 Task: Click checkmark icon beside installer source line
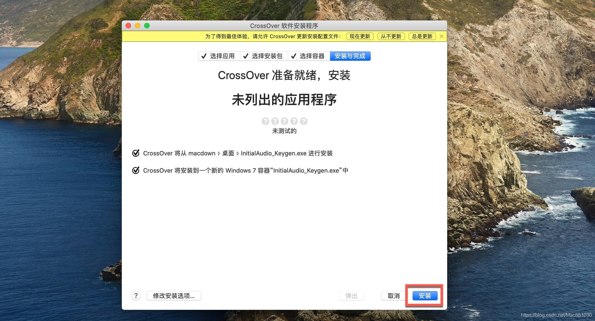(x=136, y=153)
